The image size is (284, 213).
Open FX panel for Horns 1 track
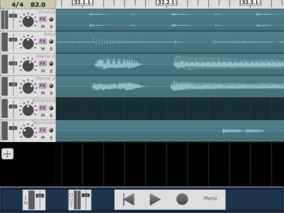[43, 63]
